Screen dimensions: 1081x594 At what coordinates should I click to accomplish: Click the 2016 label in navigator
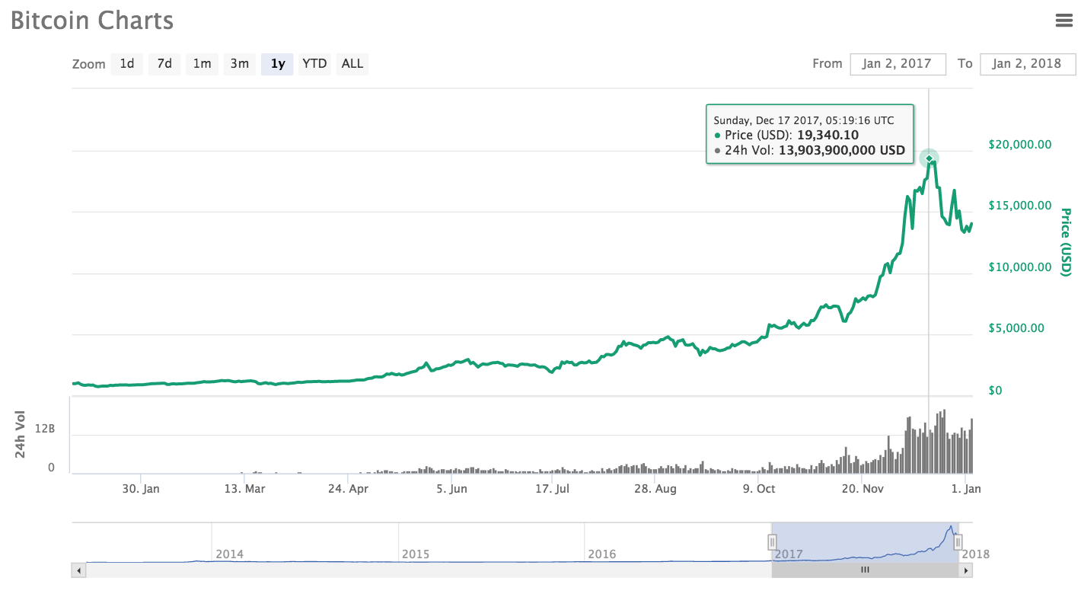pyautogui.click(x=601, y=554)
